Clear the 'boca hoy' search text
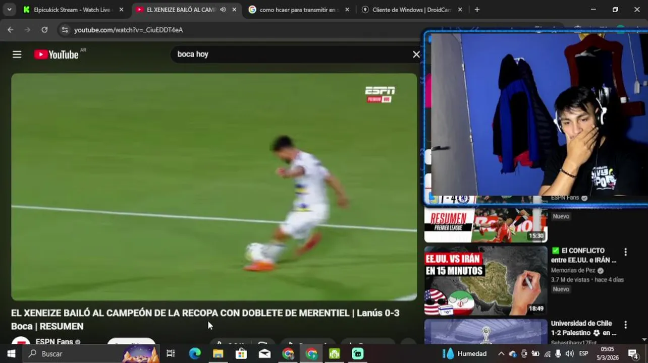The width and height of the screenshot is (648, 363). coord(416,54)
